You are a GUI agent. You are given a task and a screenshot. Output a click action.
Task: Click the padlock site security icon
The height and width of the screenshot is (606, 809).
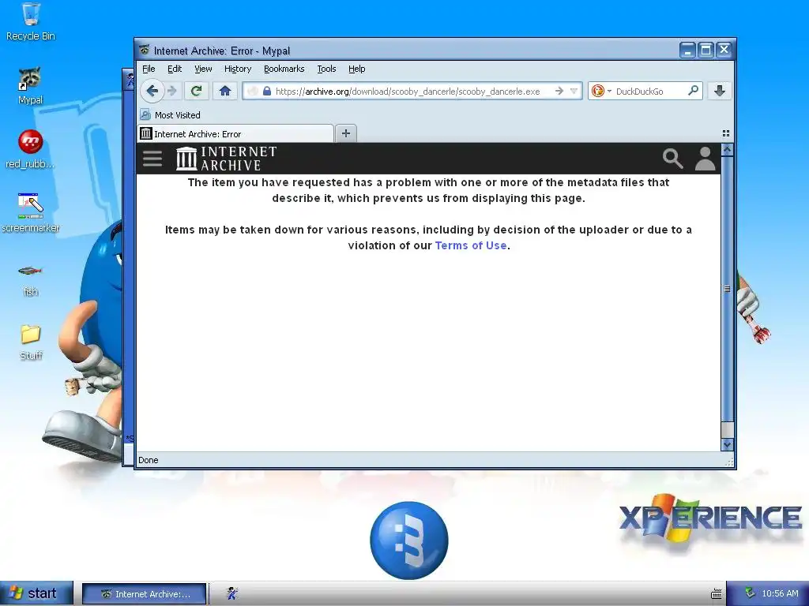(267, 92)
